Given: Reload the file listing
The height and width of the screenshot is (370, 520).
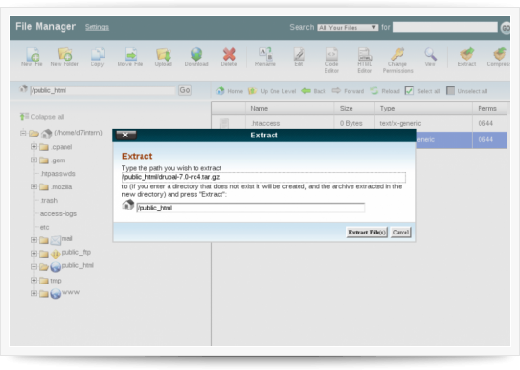Looking at the screenshot, I should point(384,91).
